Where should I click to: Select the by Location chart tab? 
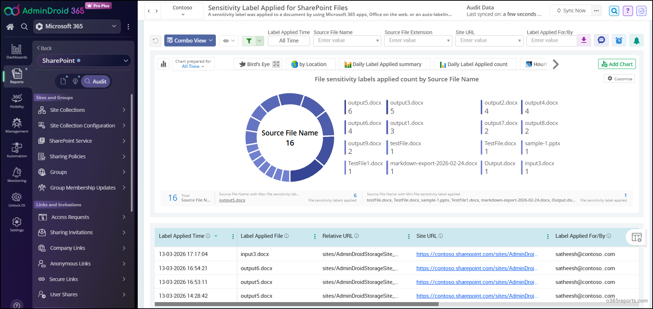point(309,64)
